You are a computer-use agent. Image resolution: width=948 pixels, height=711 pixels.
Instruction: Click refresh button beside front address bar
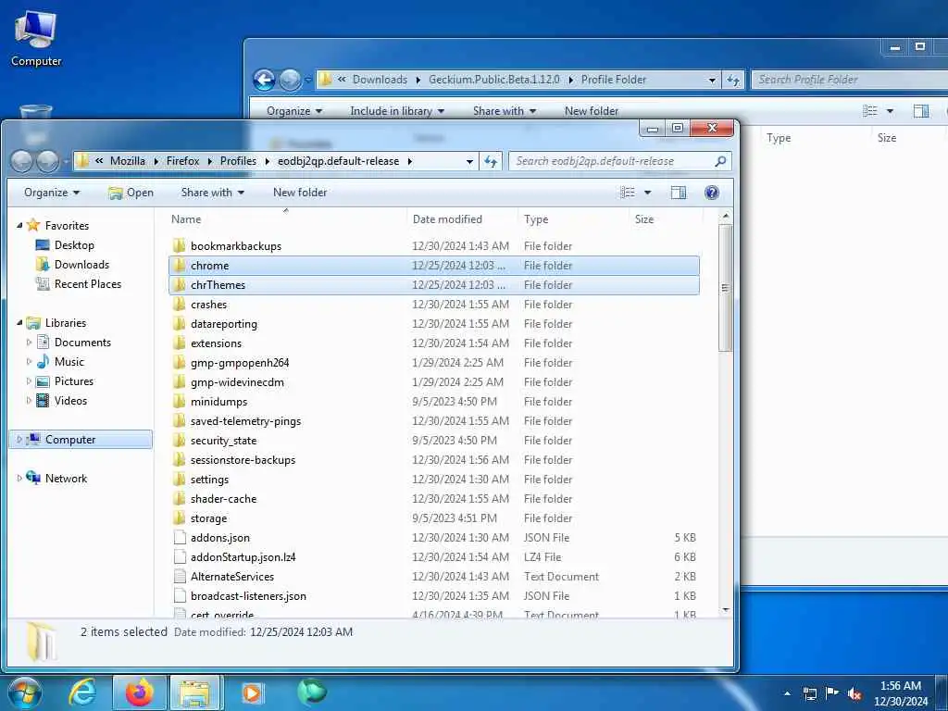tap(491, 161)
